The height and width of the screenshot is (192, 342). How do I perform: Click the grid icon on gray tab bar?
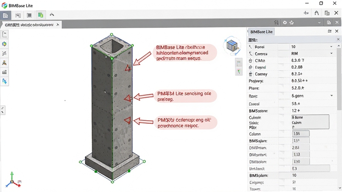pyautogui.click(x=276, y=23)
